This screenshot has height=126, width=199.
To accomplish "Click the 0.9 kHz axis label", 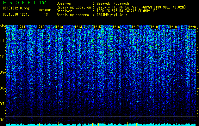I will pos(3,72).
